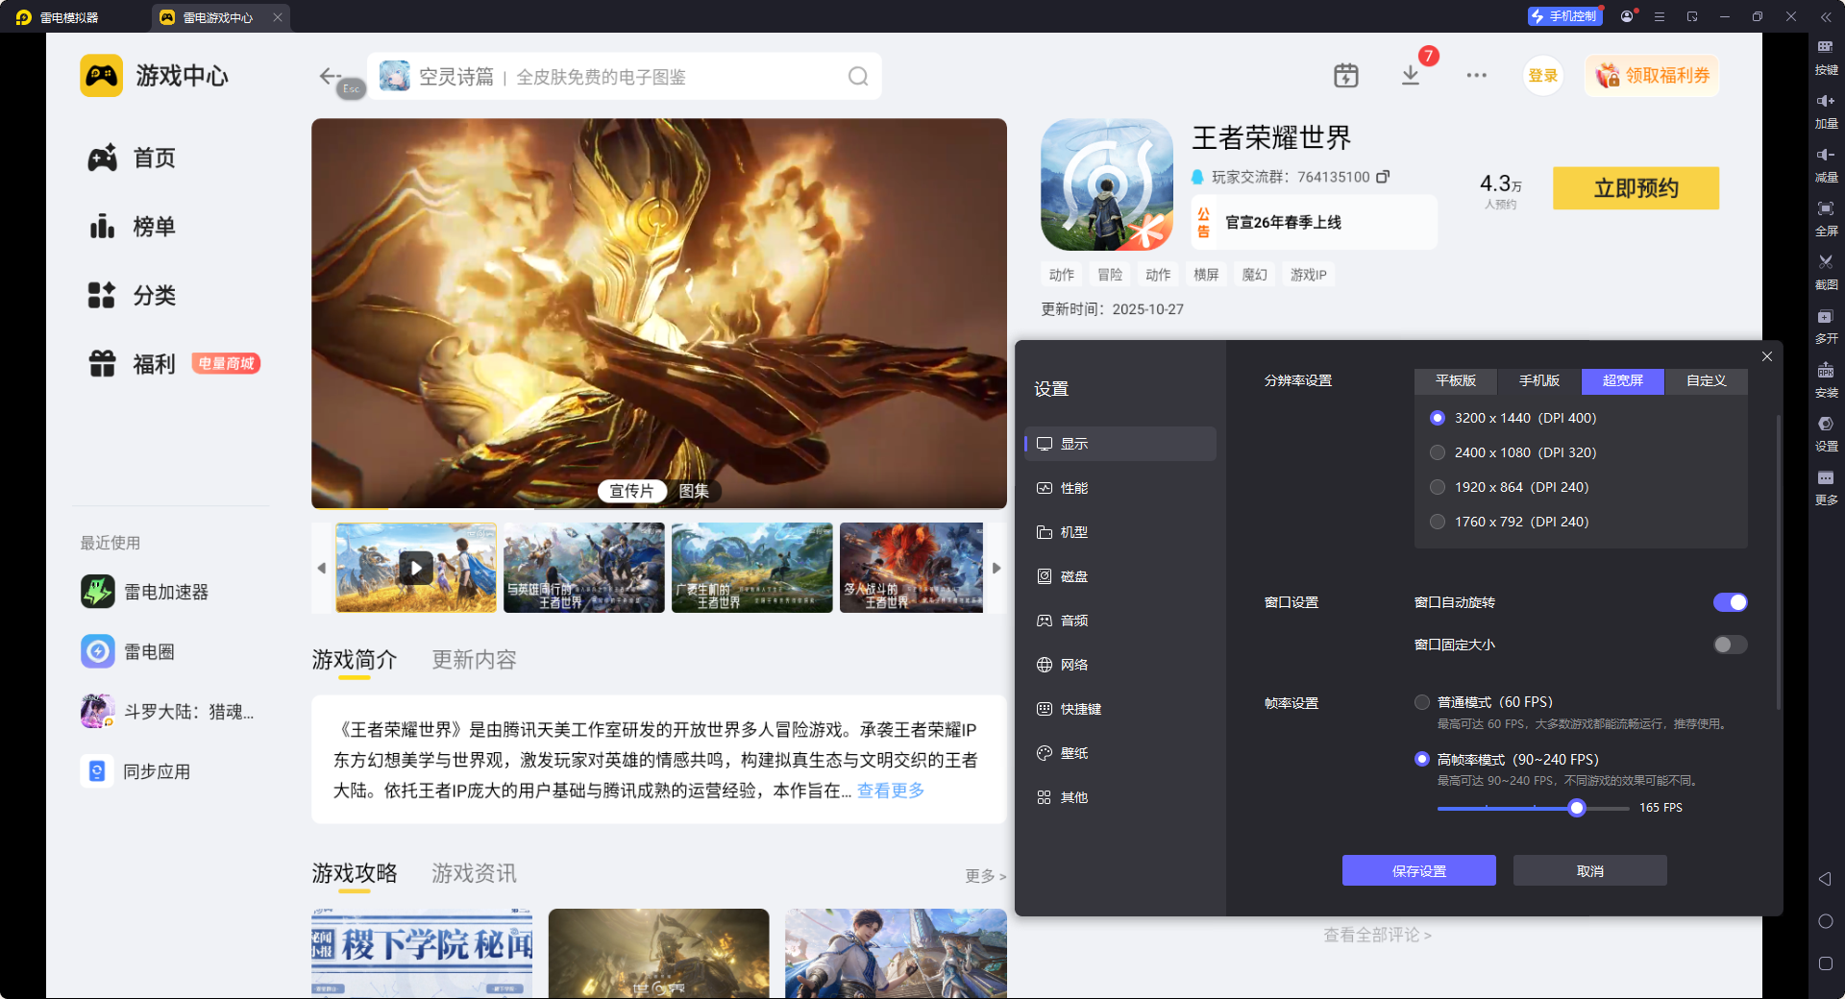Switch to the 平板版 resolution tab
Viewport: 1845px width, 999px height.
1455,381
